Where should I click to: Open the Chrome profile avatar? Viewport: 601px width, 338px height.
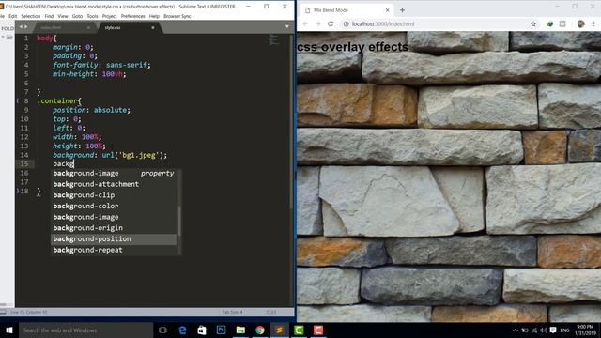[x=580, y=23]
